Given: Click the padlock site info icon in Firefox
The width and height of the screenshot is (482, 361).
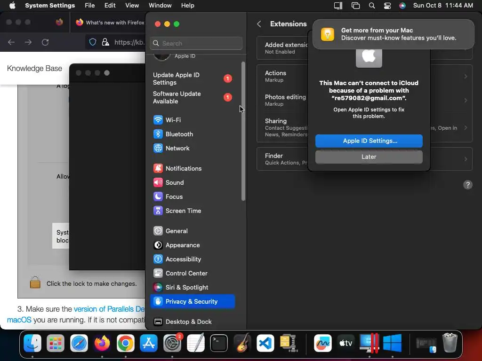Looking at the screenshot, I should [x=105, y=42].
